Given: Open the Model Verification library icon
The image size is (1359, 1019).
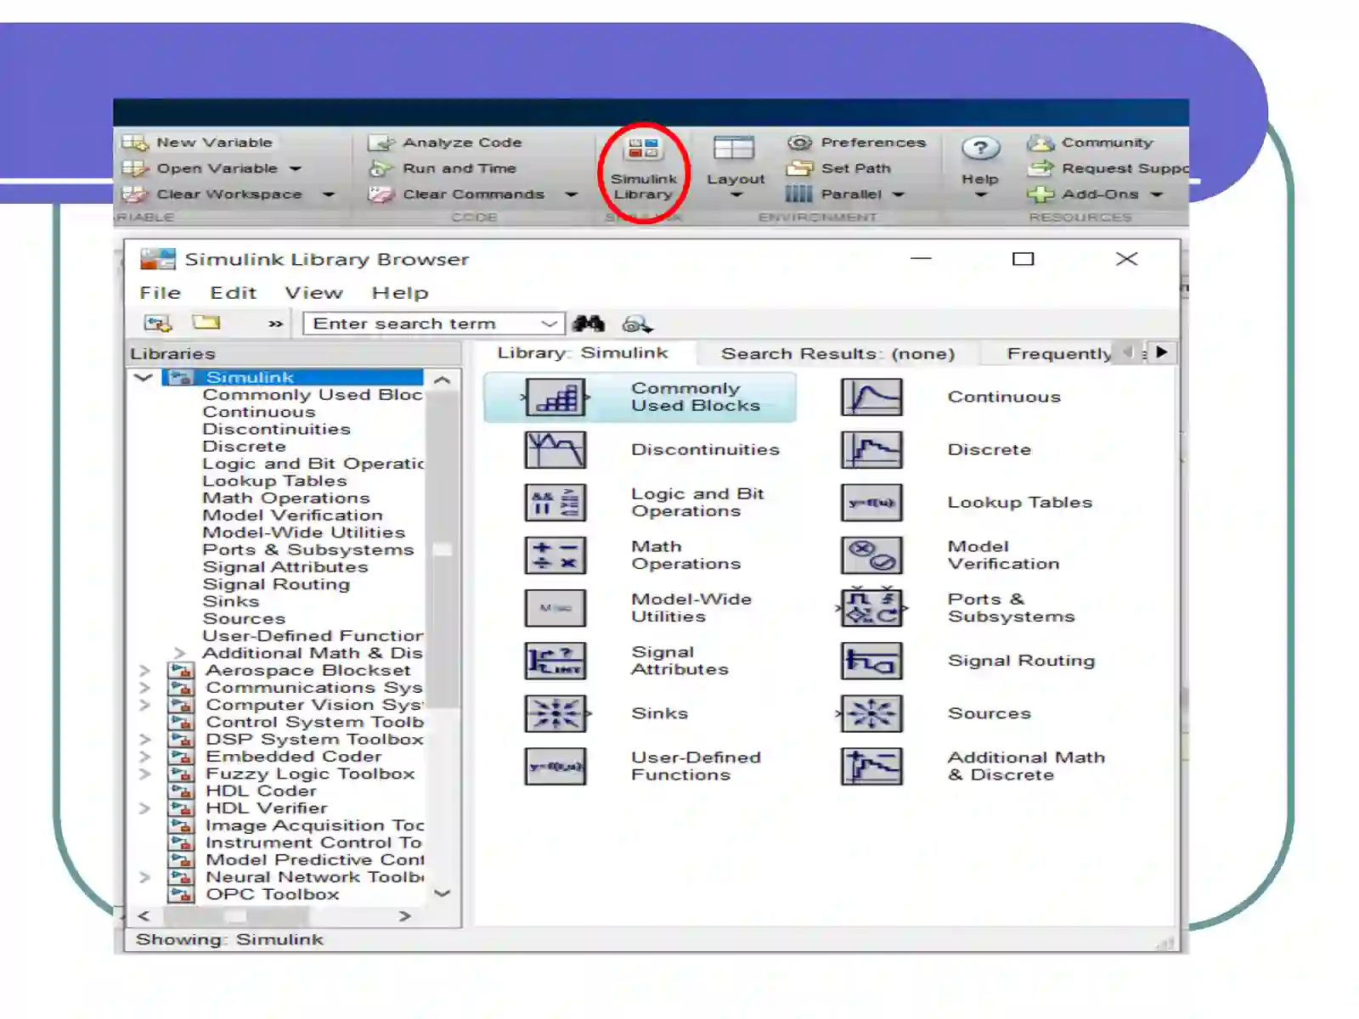Looking at the screenshot, I should tap(871, 555).
